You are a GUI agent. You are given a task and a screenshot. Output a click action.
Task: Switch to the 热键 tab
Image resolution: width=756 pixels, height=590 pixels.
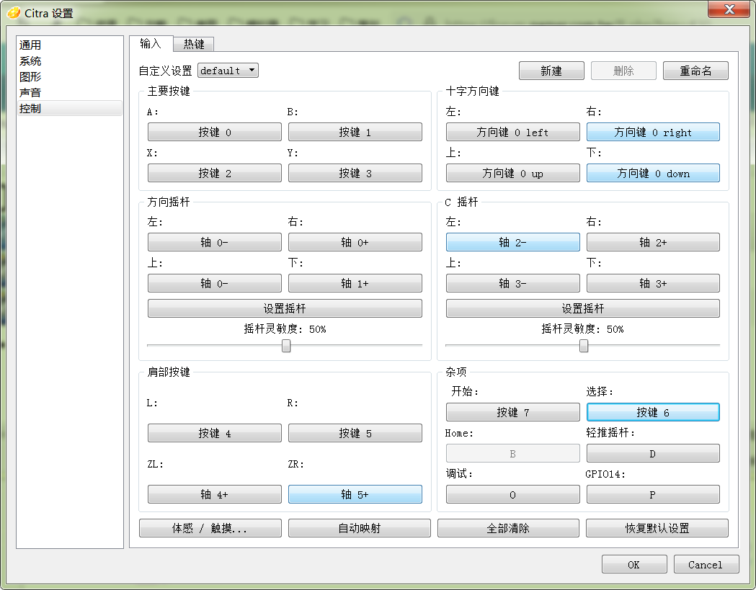(194, 45)
